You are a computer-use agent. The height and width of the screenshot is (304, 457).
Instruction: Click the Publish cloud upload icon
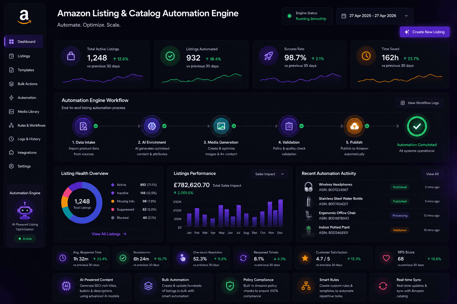[x=354, y=126]
